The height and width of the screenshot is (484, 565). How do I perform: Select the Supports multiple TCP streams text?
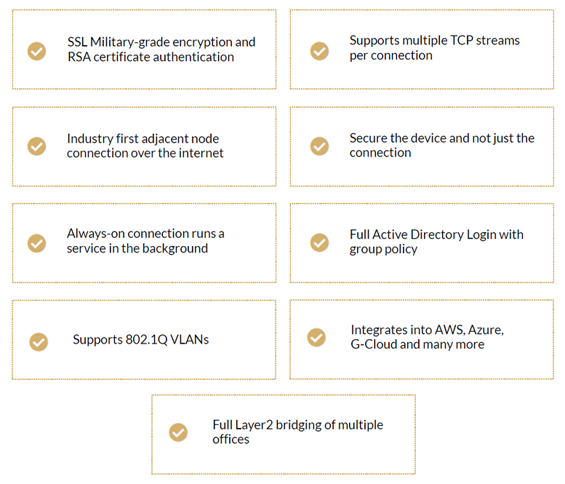point(435,48)
